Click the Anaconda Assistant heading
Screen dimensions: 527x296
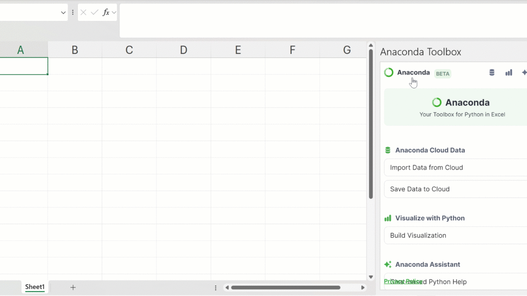pos(428,264)
